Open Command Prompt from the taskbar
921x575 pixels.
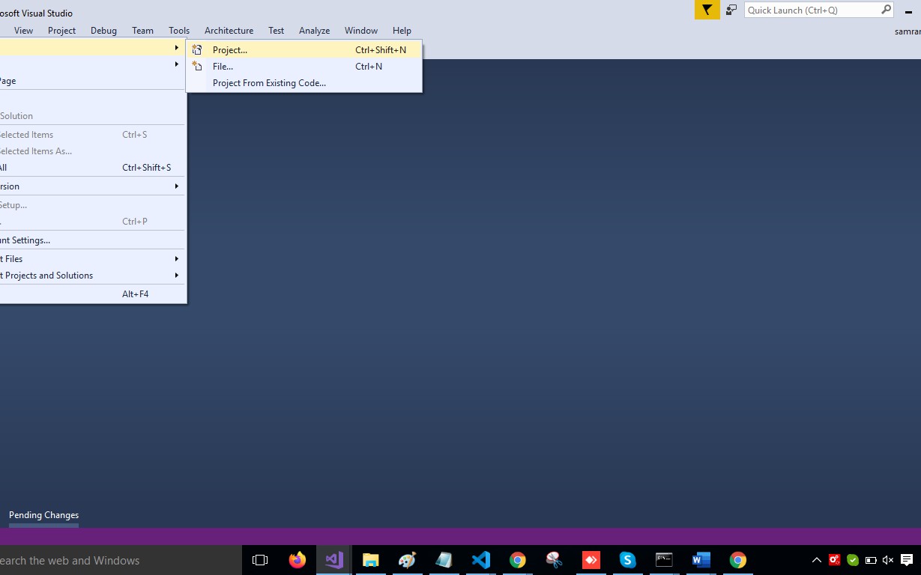664,560
